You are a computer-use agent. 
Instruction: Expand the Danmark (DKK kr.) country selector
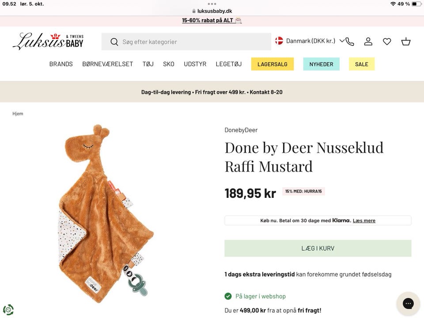[310, 41]
